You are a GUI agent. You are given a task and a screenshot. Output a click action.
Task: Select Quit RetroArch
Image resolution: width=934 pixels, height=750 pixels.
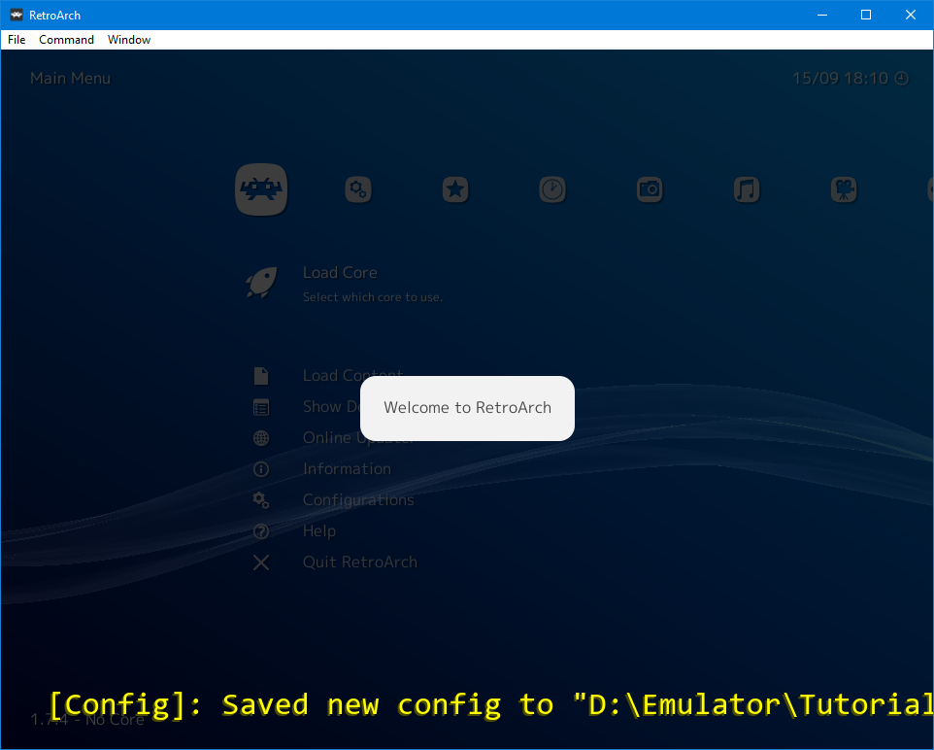[360, 562]
